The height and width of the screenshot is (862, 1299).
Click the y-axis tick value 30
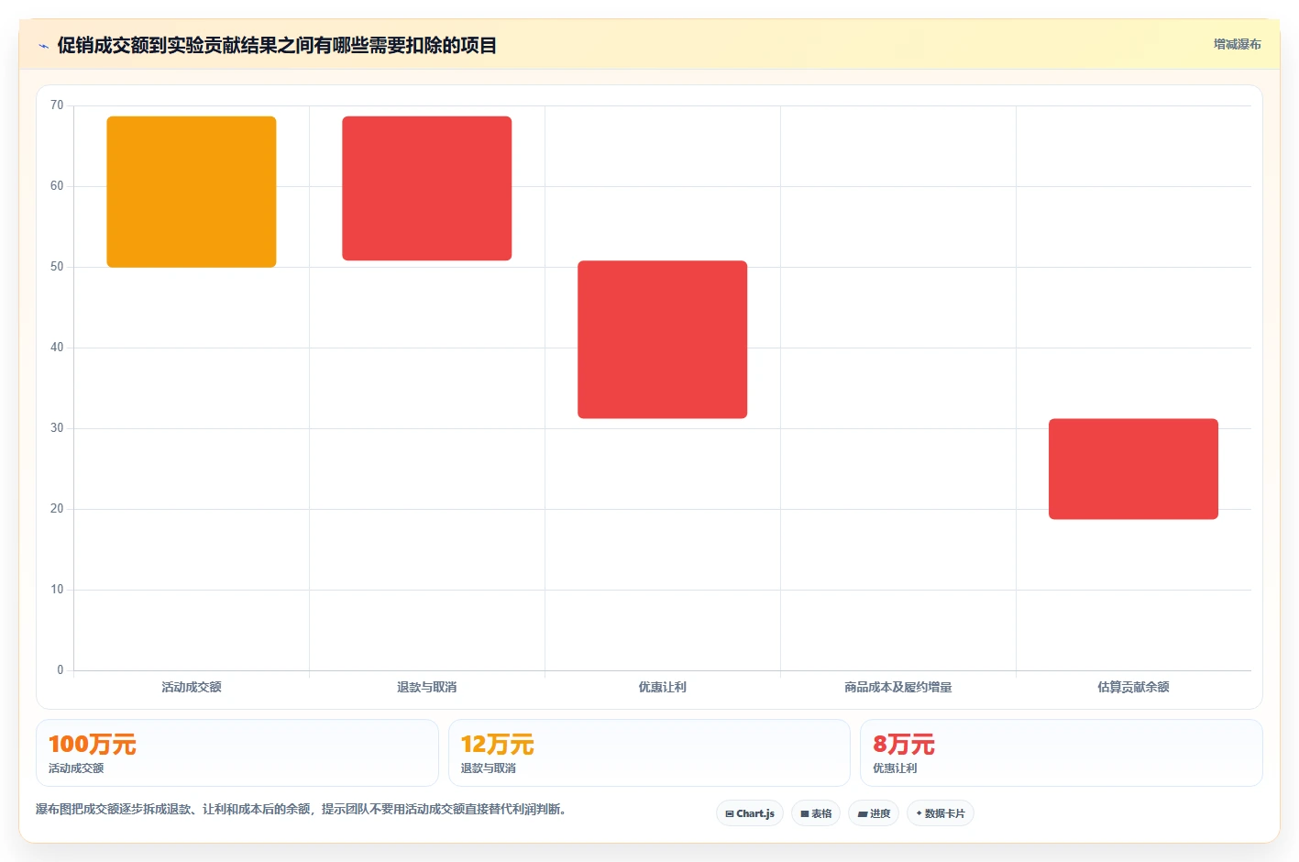57,428
